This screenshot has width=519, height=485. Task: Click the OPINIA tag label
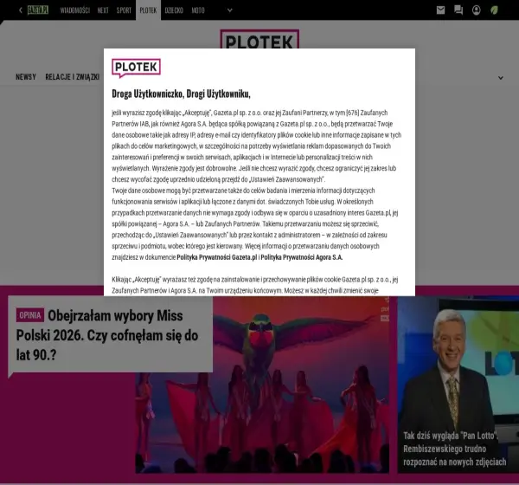tap(30, 315)
